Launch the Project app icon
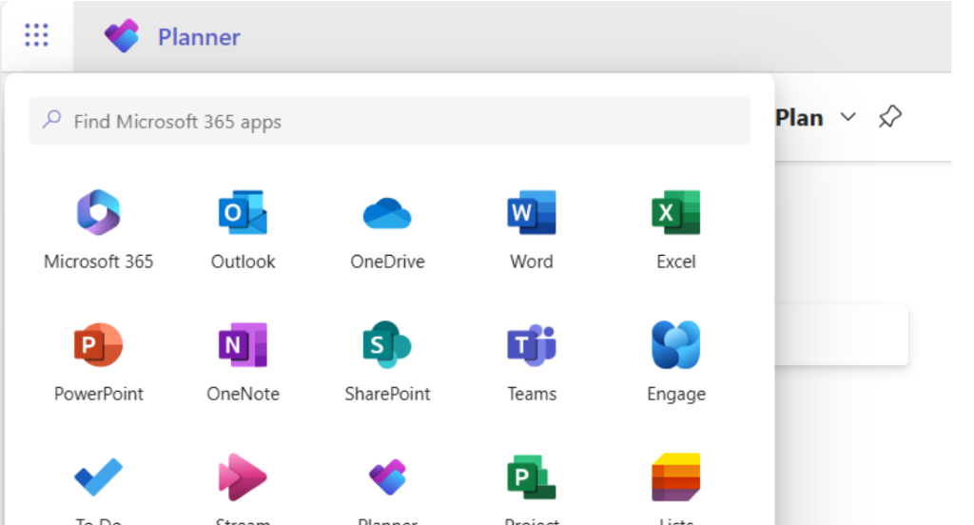974x525 pixels. [x=532, y=477]
